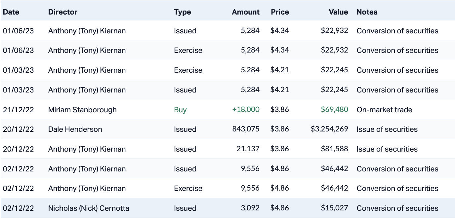
Task: Open the Dale Henderson director entry
Action: 75,129
